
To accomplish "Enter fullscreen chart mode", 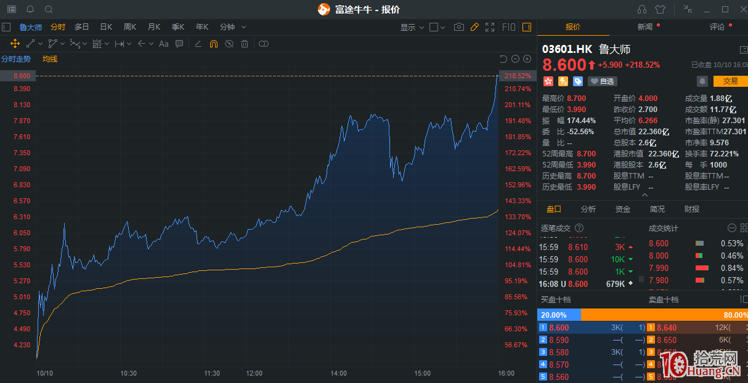I will point(490,27).
